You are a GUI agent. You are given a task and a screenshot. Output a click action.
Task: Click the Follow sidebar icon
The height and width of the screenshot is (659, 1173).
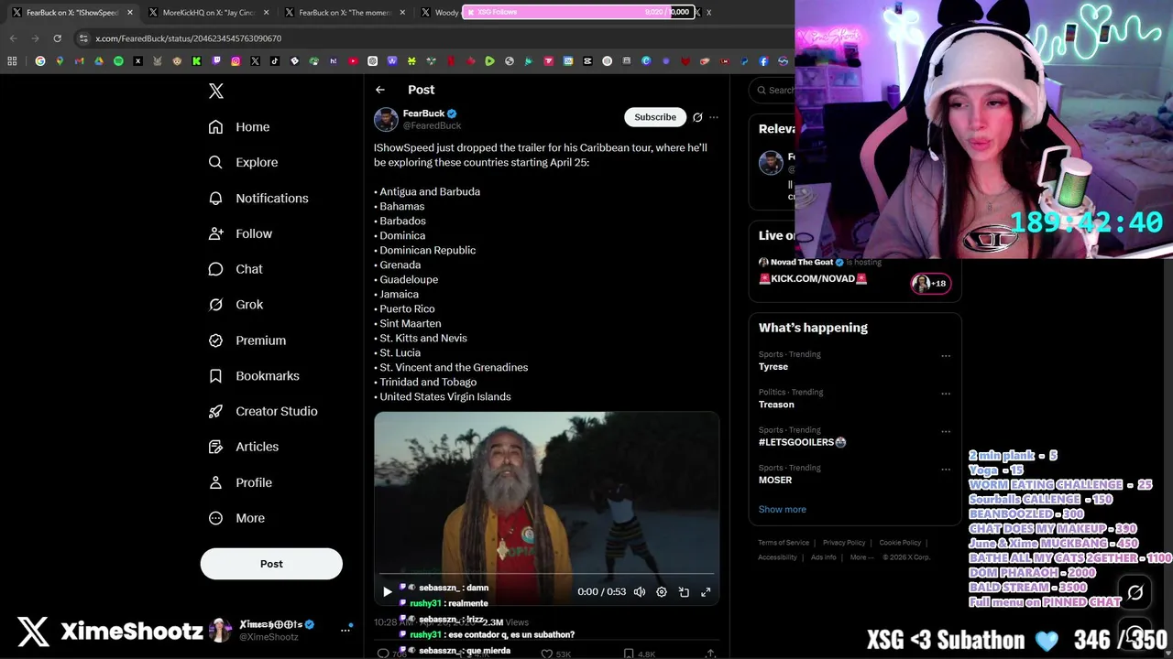(x=215, y=233)
